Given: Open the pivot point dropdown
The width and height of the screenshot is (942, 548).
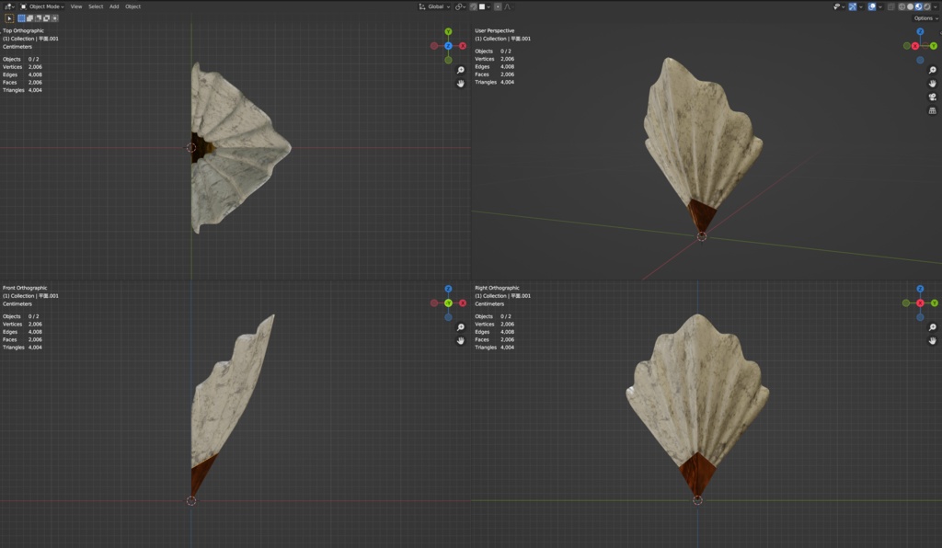Looking at the screenshot, I should (460, 6).
